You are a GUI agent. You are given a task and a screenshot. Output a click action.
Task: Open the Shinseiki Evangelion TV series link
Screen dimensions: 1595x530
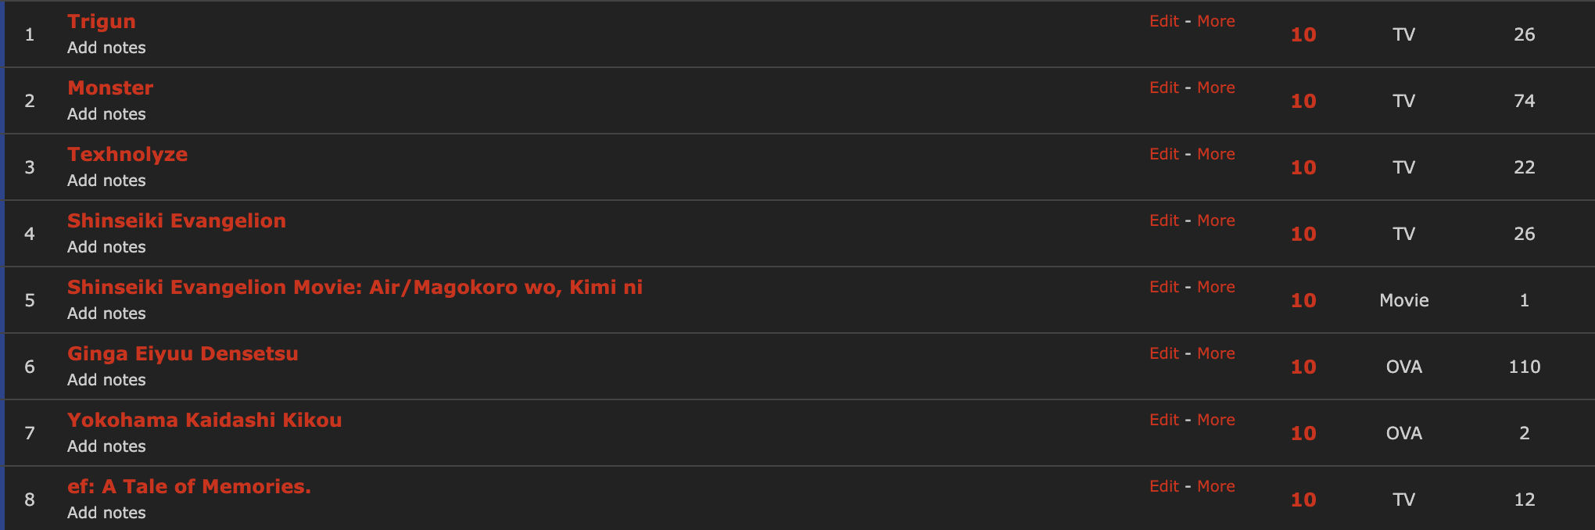[177, 221]
